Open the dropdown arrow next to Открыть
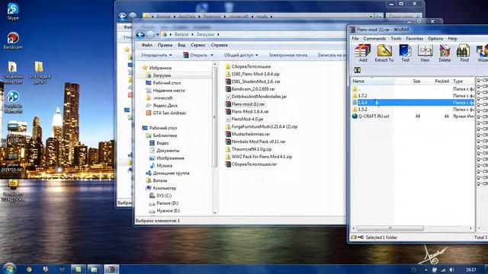488x274 pixels. [212, 56]
